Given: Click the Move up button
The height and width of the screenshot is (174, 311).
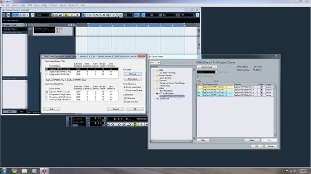Looking at the screenshot, I should click(133, 74).
